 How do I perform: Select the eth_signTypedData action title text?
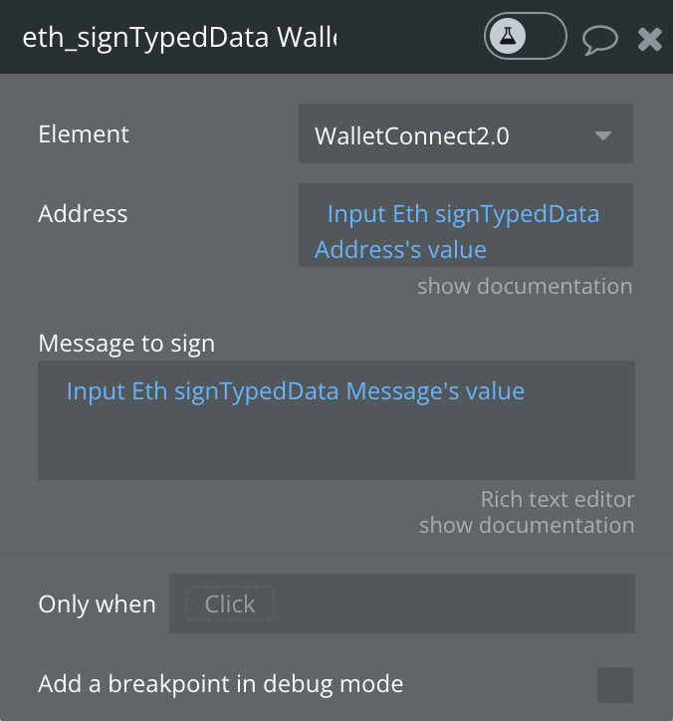[x=179, y=37]
